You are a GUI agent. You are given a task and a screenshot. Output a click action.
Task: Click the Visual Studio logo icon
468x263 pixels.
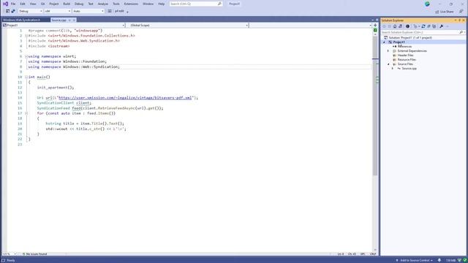(5, 4)
